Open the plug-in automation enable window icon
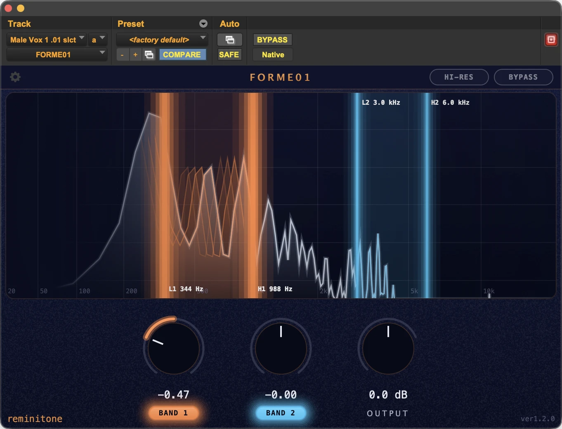 pos(230,40)
